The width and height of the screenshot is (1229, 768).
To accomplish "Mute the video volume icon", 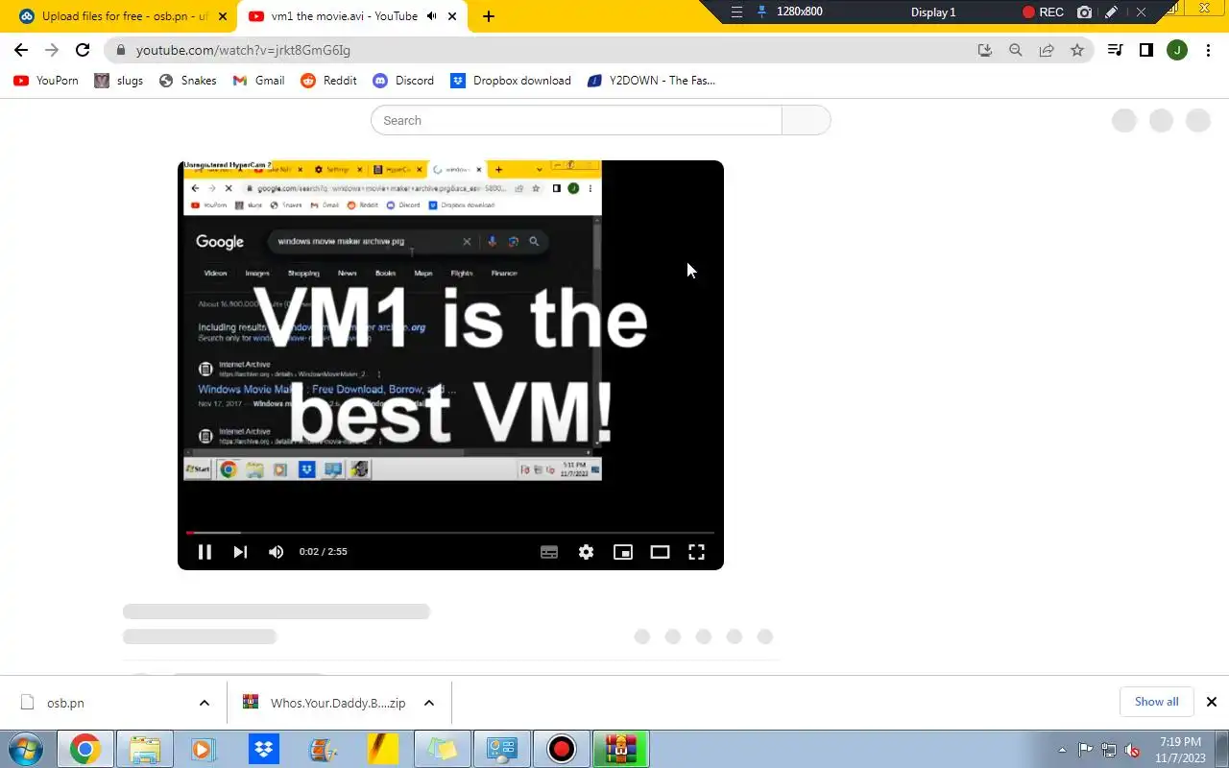I will [x=277, y=552].
